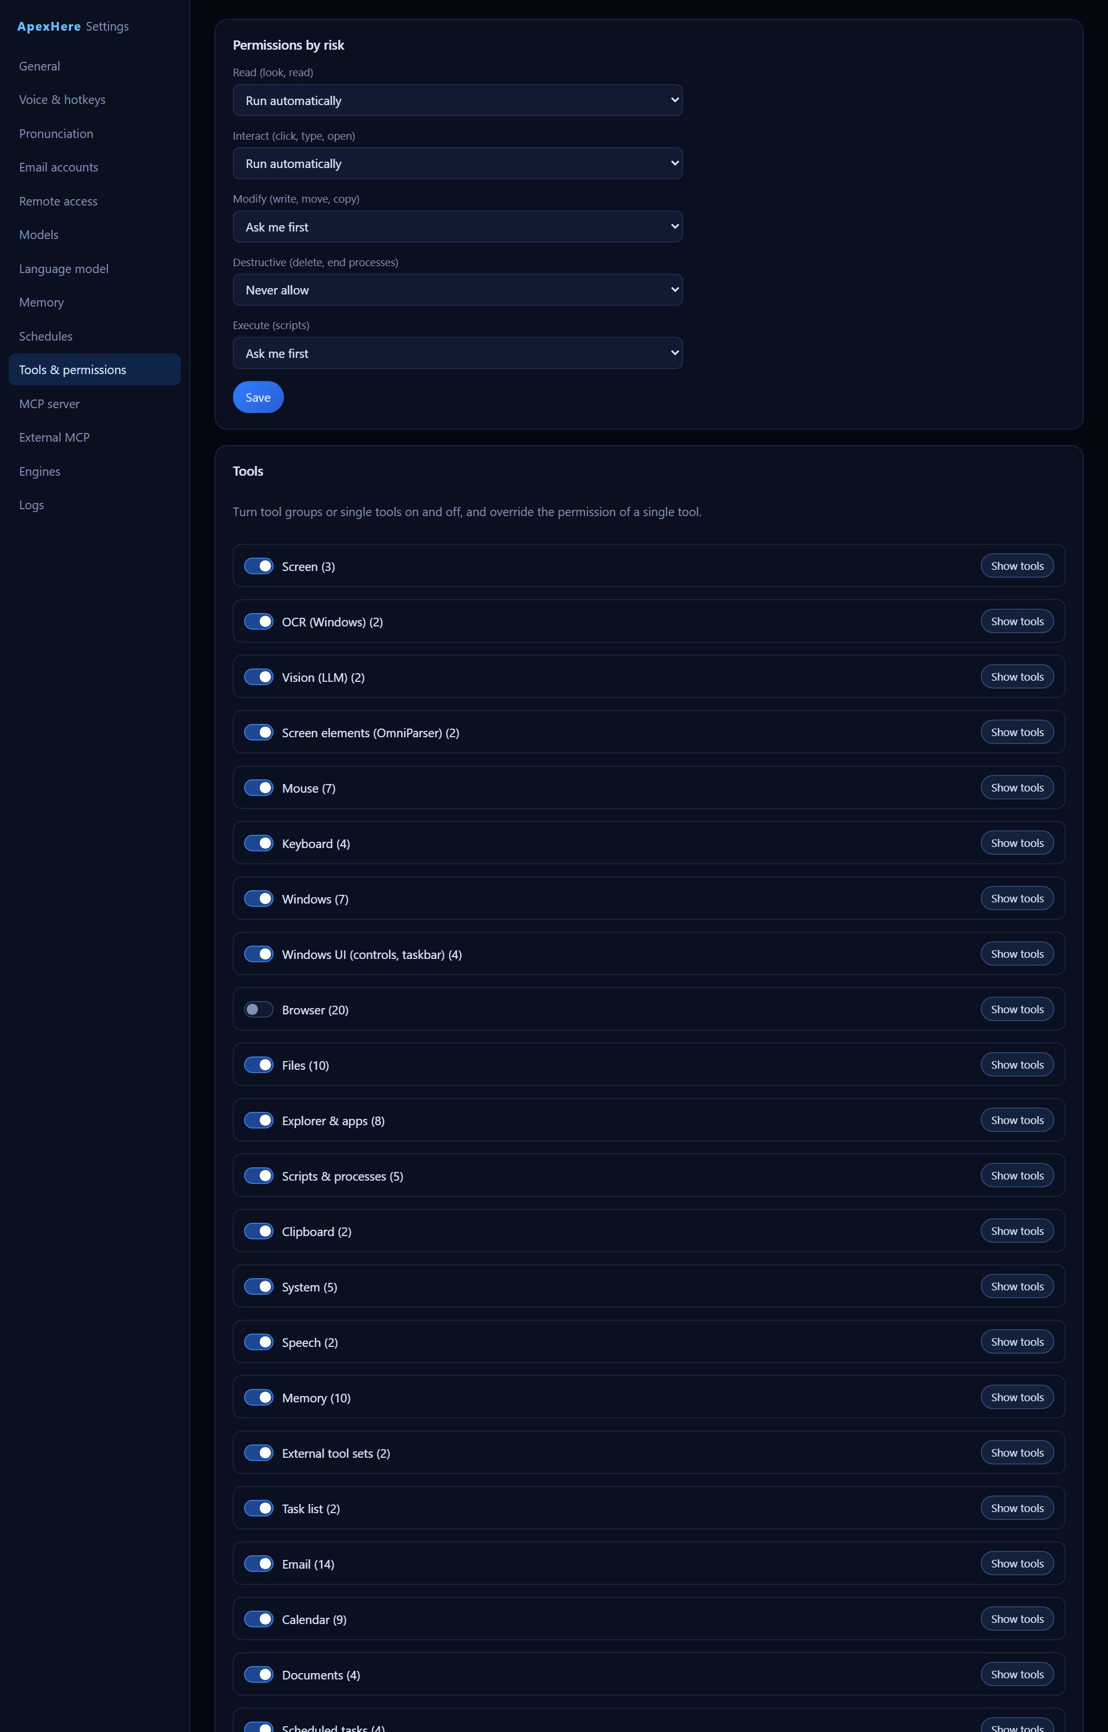This screenshot has width=1108, height=1732.
Task: Go to Voice & hotkeys settings
Action: [94, 100]
